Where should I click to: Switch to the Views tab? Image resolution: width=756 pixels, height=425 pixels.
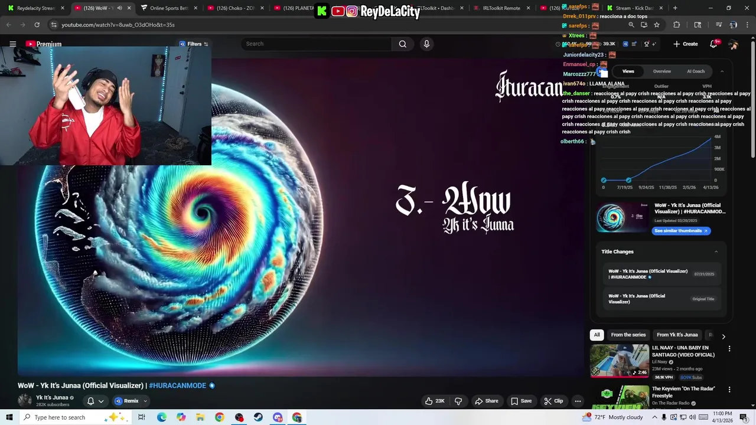pyautogui.click(x=628, y=71)
